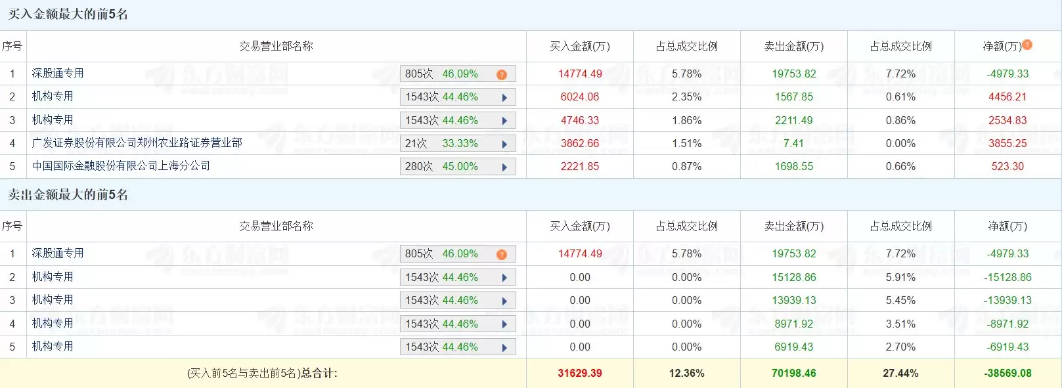This screenshot has width=1062, height=388.
Task: Click 卖出金额(万) header in bottom table
Action: coord(793,226)
